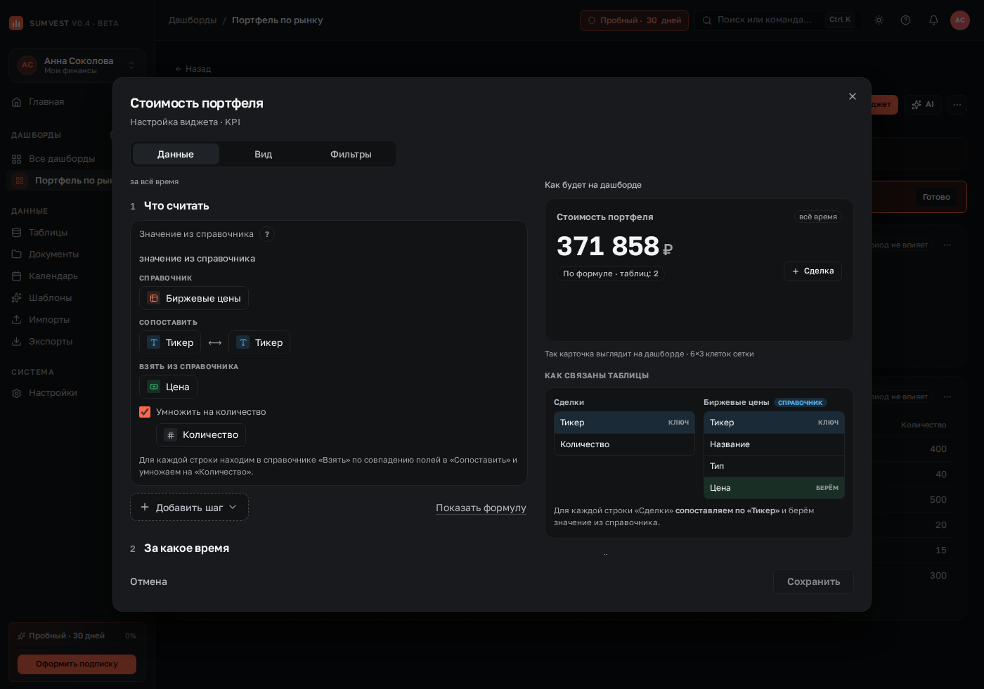Select the Цена row in Биржевые цены
Image resolution: width=984 pixels, height=689 pixels.
tap(774, 488)
